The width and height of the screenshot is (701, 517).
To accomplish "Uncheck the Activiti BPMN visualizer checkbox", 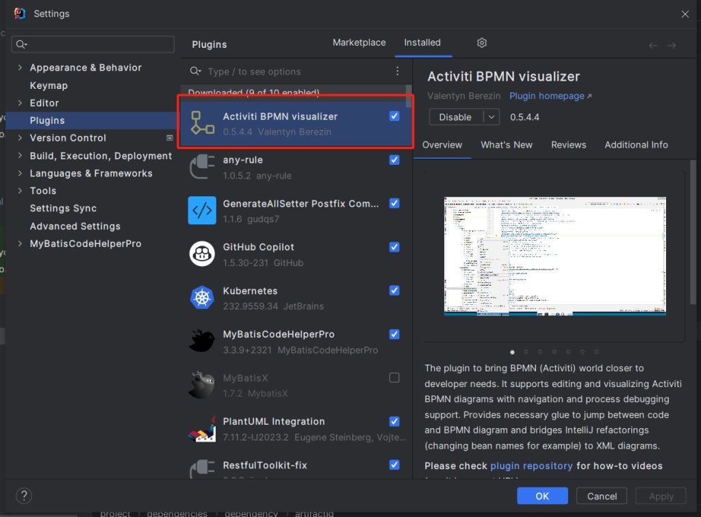I will coord(394,116).
